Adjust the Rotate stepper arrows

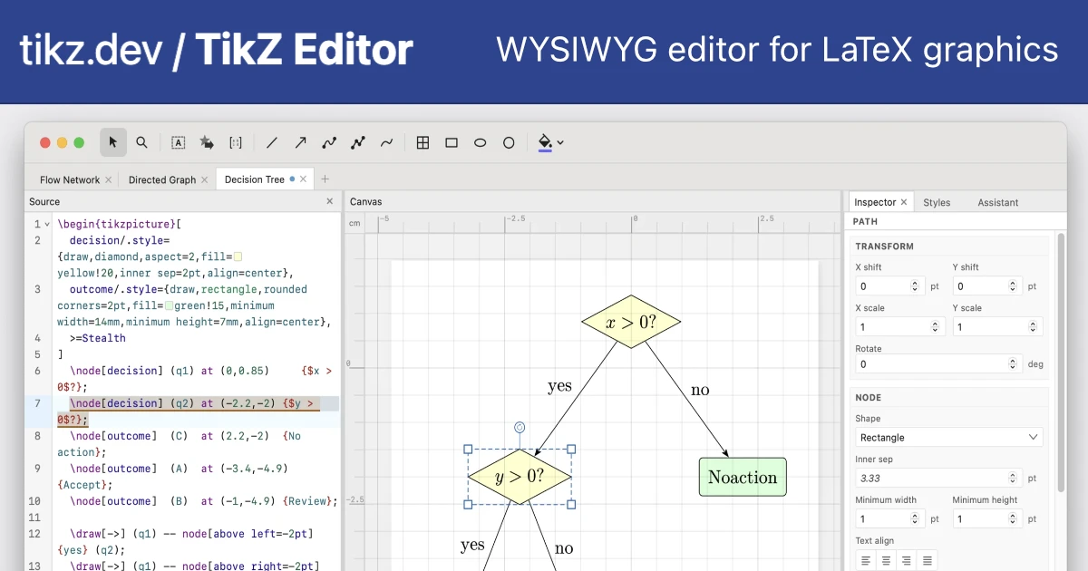click(x=1013, y=363)
